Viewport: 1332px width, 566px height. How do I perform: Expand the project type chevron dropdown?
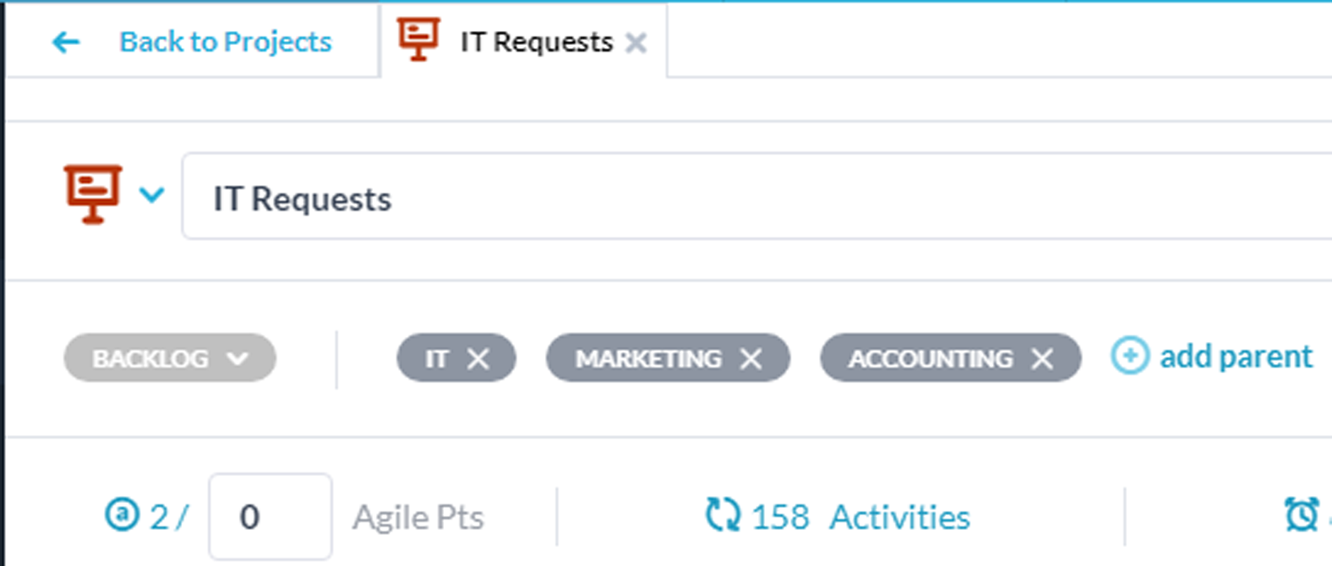(x=152, y=194)
